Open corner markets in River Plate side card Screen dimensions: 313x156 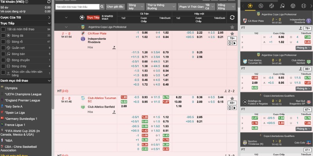coord(300,28)
